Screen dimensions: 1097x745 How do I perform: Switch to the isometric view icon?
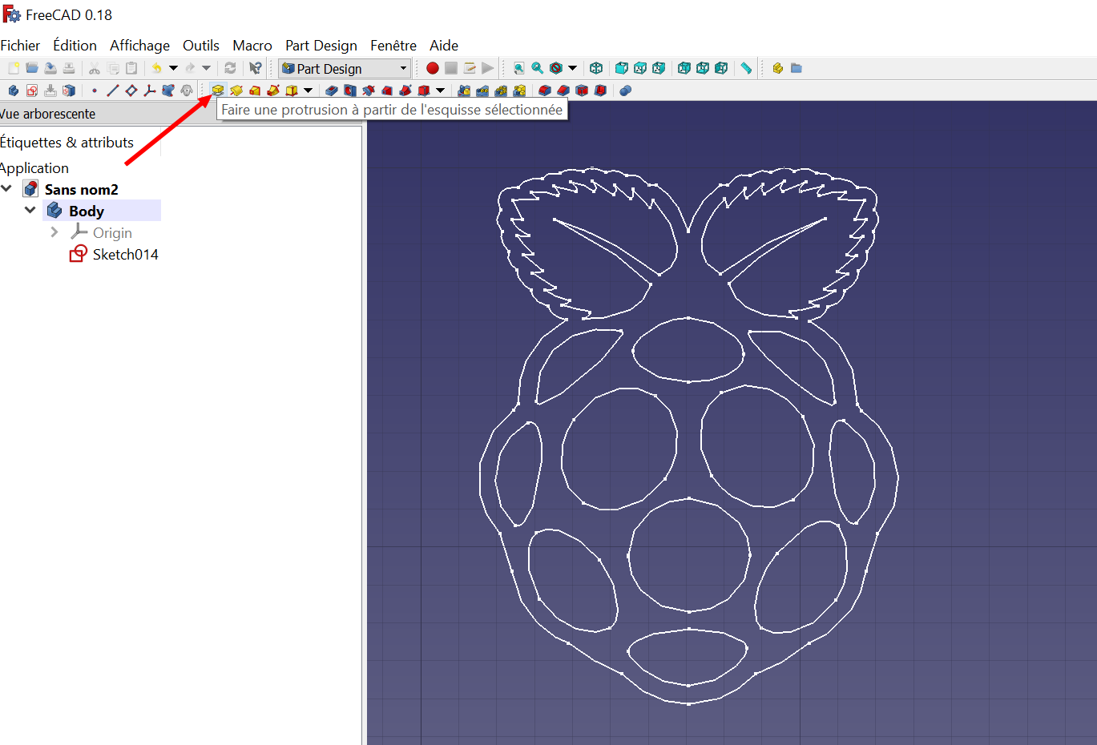[x=596, y=68]
